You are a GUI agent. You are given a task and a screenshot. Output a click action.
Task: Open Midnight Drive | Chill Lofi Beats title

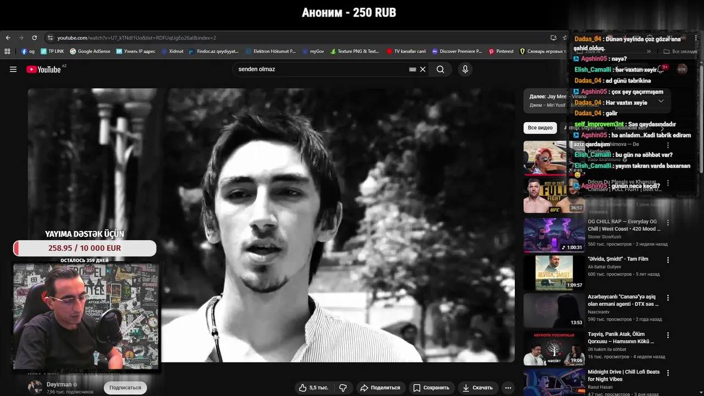(624, 376)
